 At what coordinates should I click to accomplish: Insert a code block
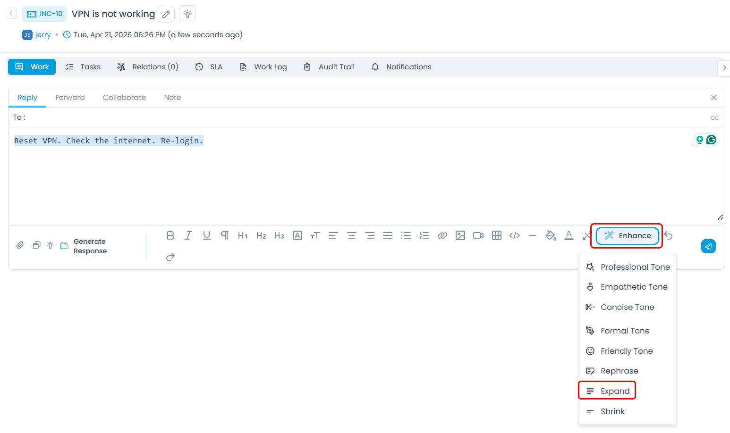(515, 235)
